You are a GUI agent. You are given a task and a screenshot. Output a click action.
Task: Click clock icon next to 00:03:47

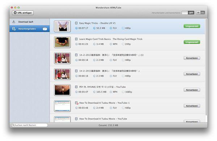pyautogui.click(x=76, y=92)
